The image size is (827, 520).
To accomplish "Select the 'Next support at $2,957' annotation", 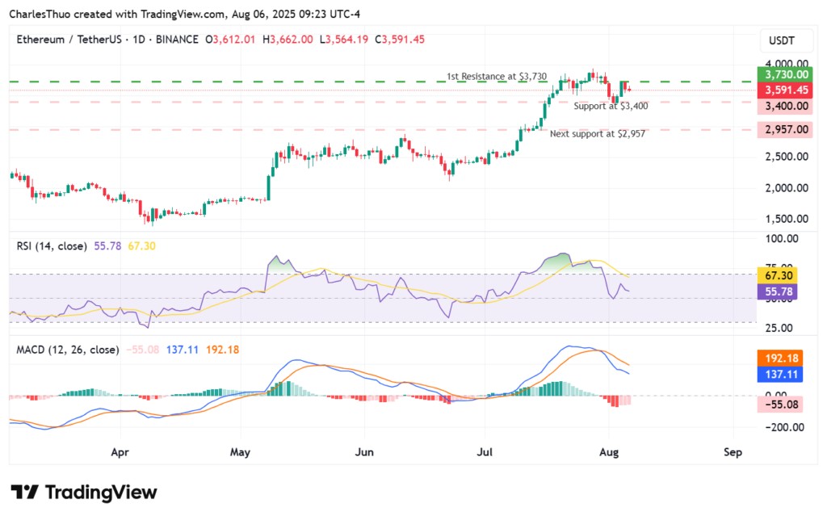I will (598, 133).
